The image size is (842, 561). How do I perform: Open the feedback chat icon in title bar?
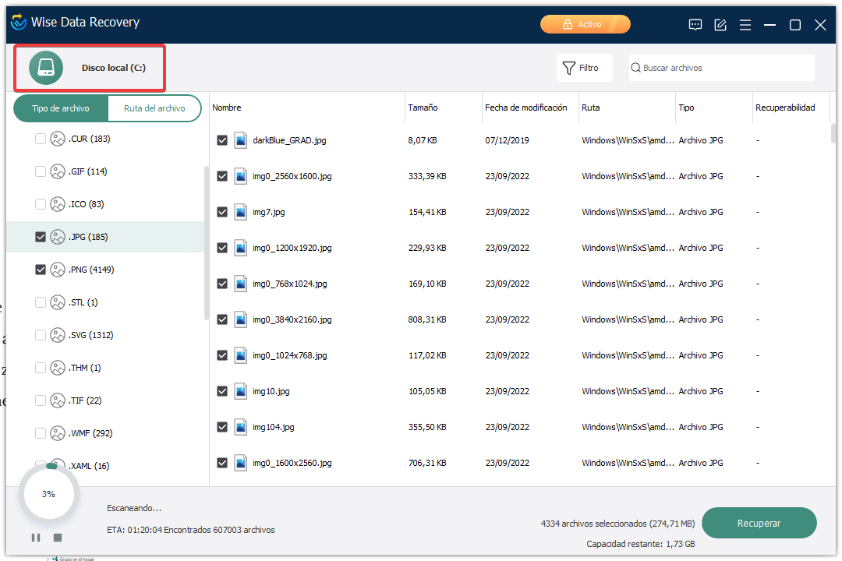(695, 25)
